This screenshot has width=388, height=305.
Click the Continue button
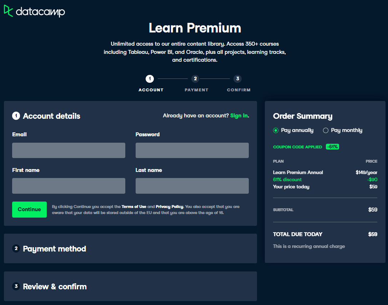click(29, 209)
